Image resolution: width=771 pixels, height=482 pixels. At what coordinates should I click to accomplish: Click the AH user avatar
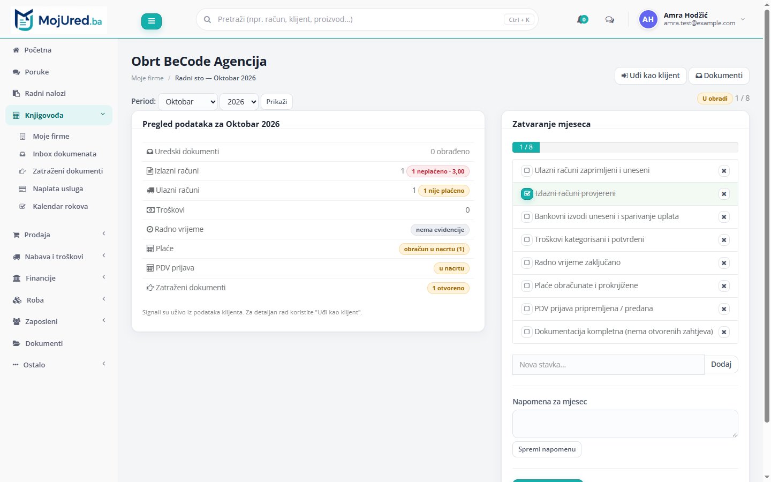pos(648,20)
